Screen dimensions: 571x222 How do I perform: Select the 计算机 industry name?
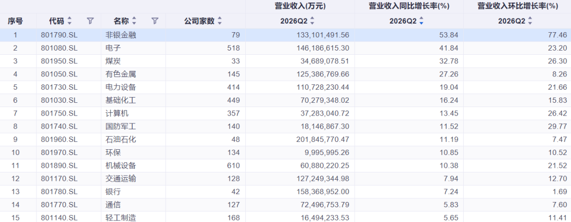point(117,113)
